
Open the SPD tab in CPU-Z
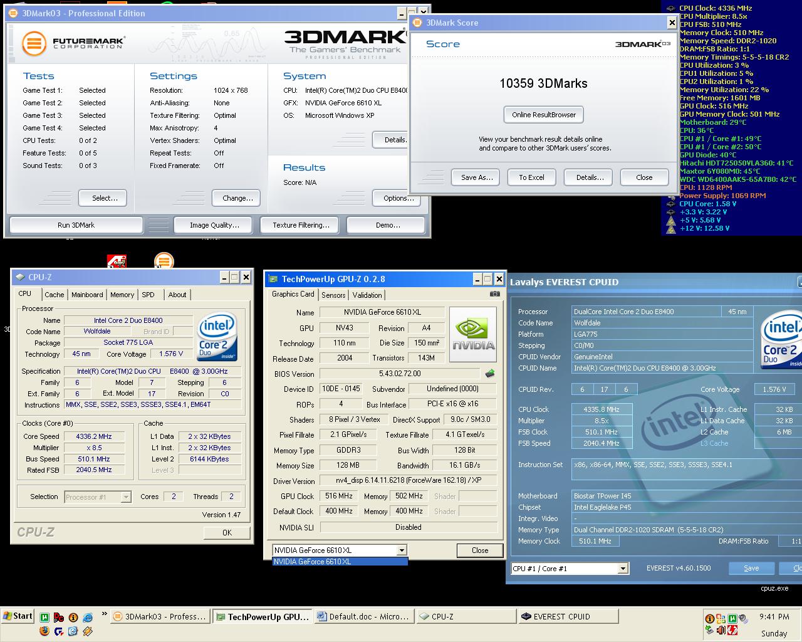point(148,295)
